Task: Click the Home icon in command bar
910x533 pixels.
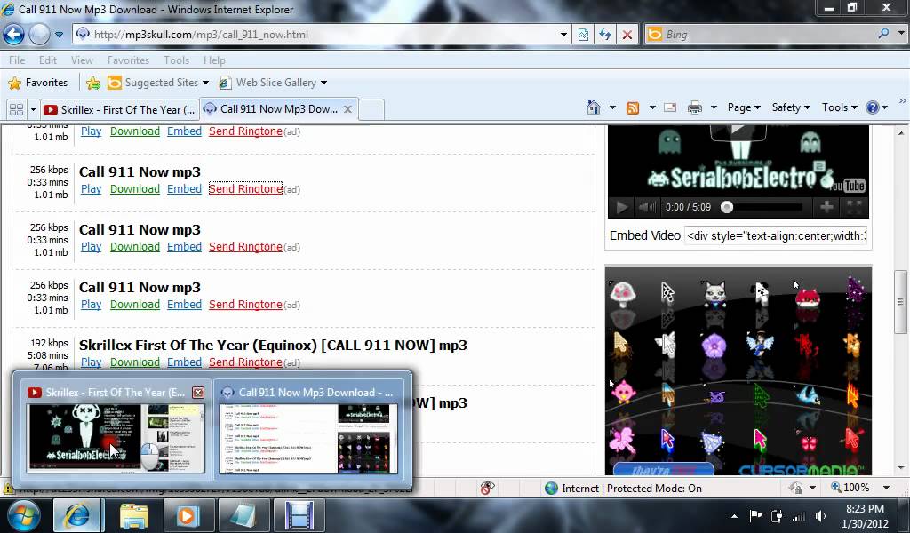Action: [x=593, y=107]
